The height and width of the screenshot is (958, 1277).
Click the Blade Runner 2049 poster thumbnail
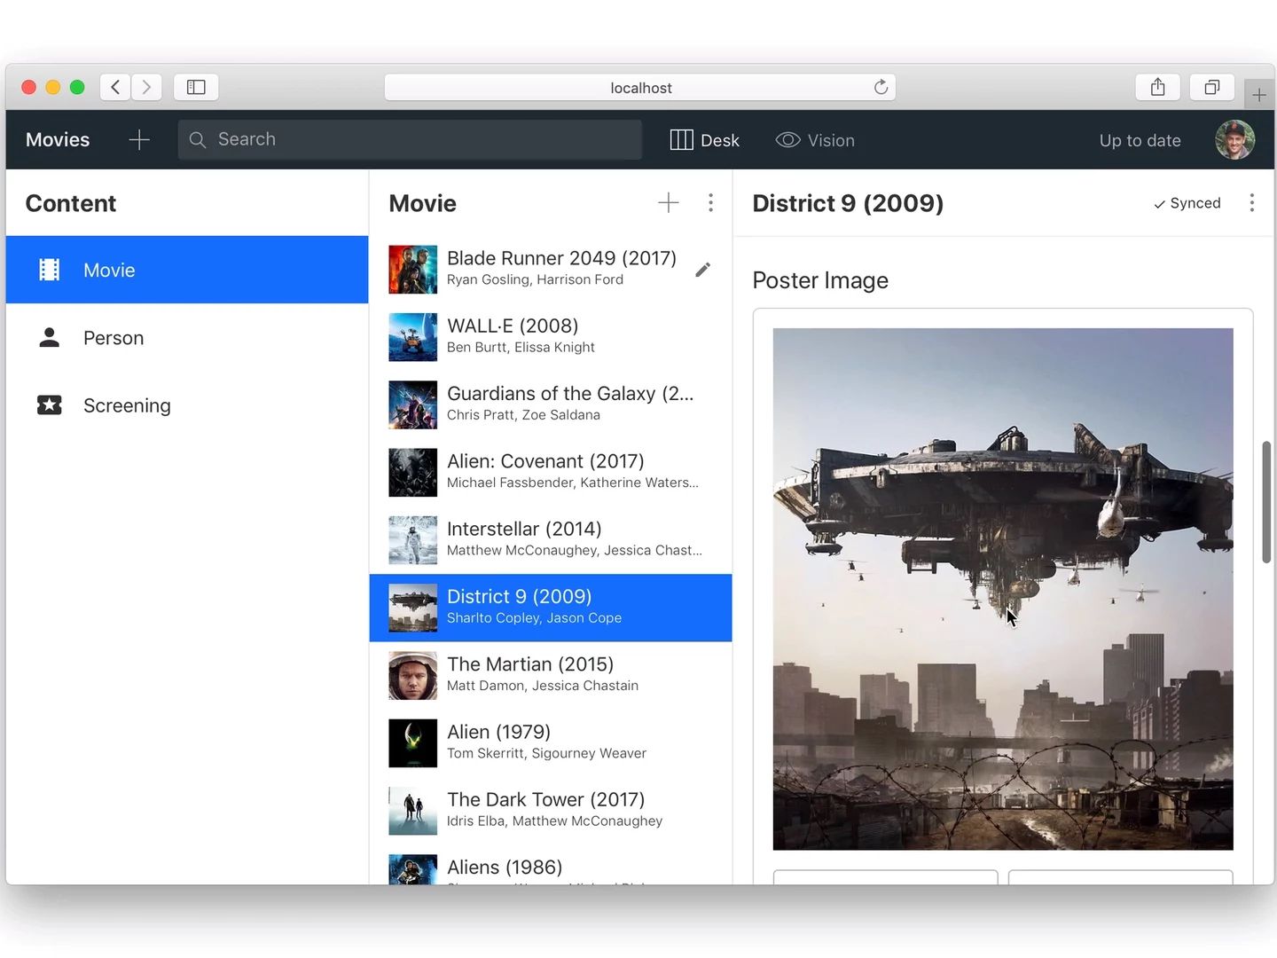[x=413, y=270]
